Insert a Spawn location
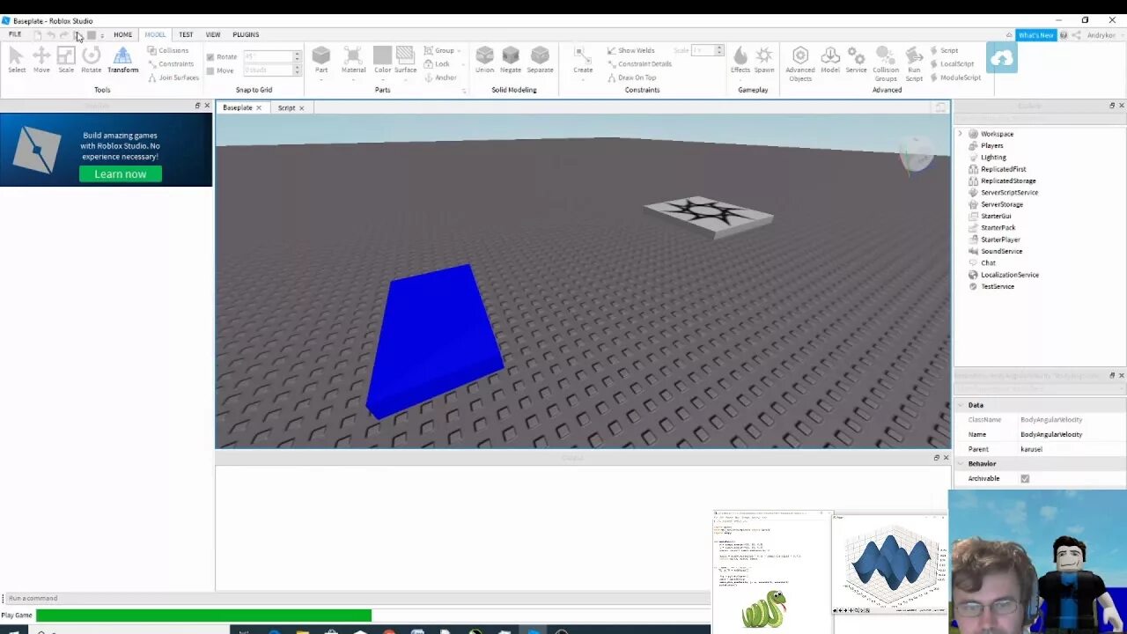The height and width of the screenshot is (634, 1127). click(x=764, y=60)
